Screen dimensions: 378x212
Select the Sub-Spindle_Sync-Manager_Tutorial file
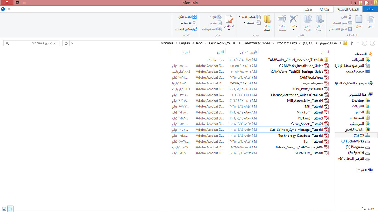point(250,130)
